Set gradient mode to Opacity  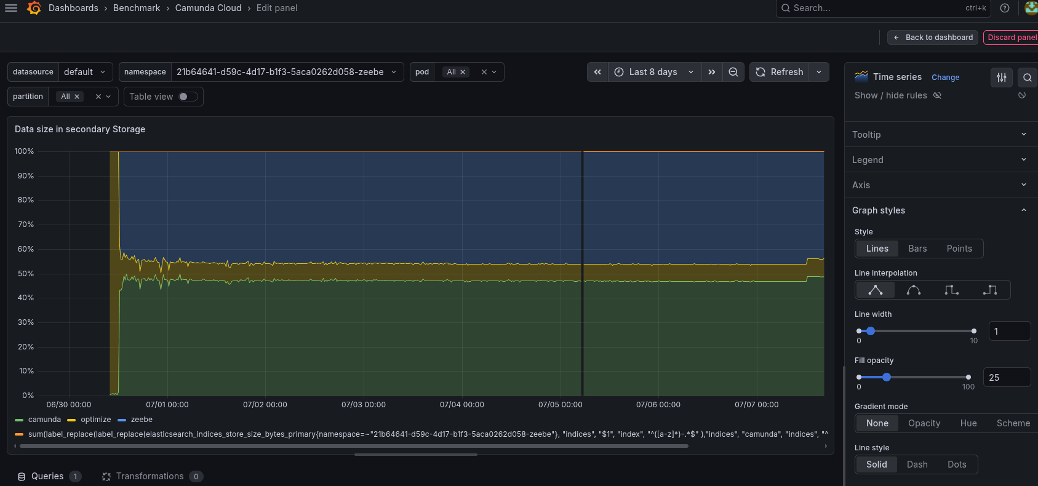pos(924,423)
